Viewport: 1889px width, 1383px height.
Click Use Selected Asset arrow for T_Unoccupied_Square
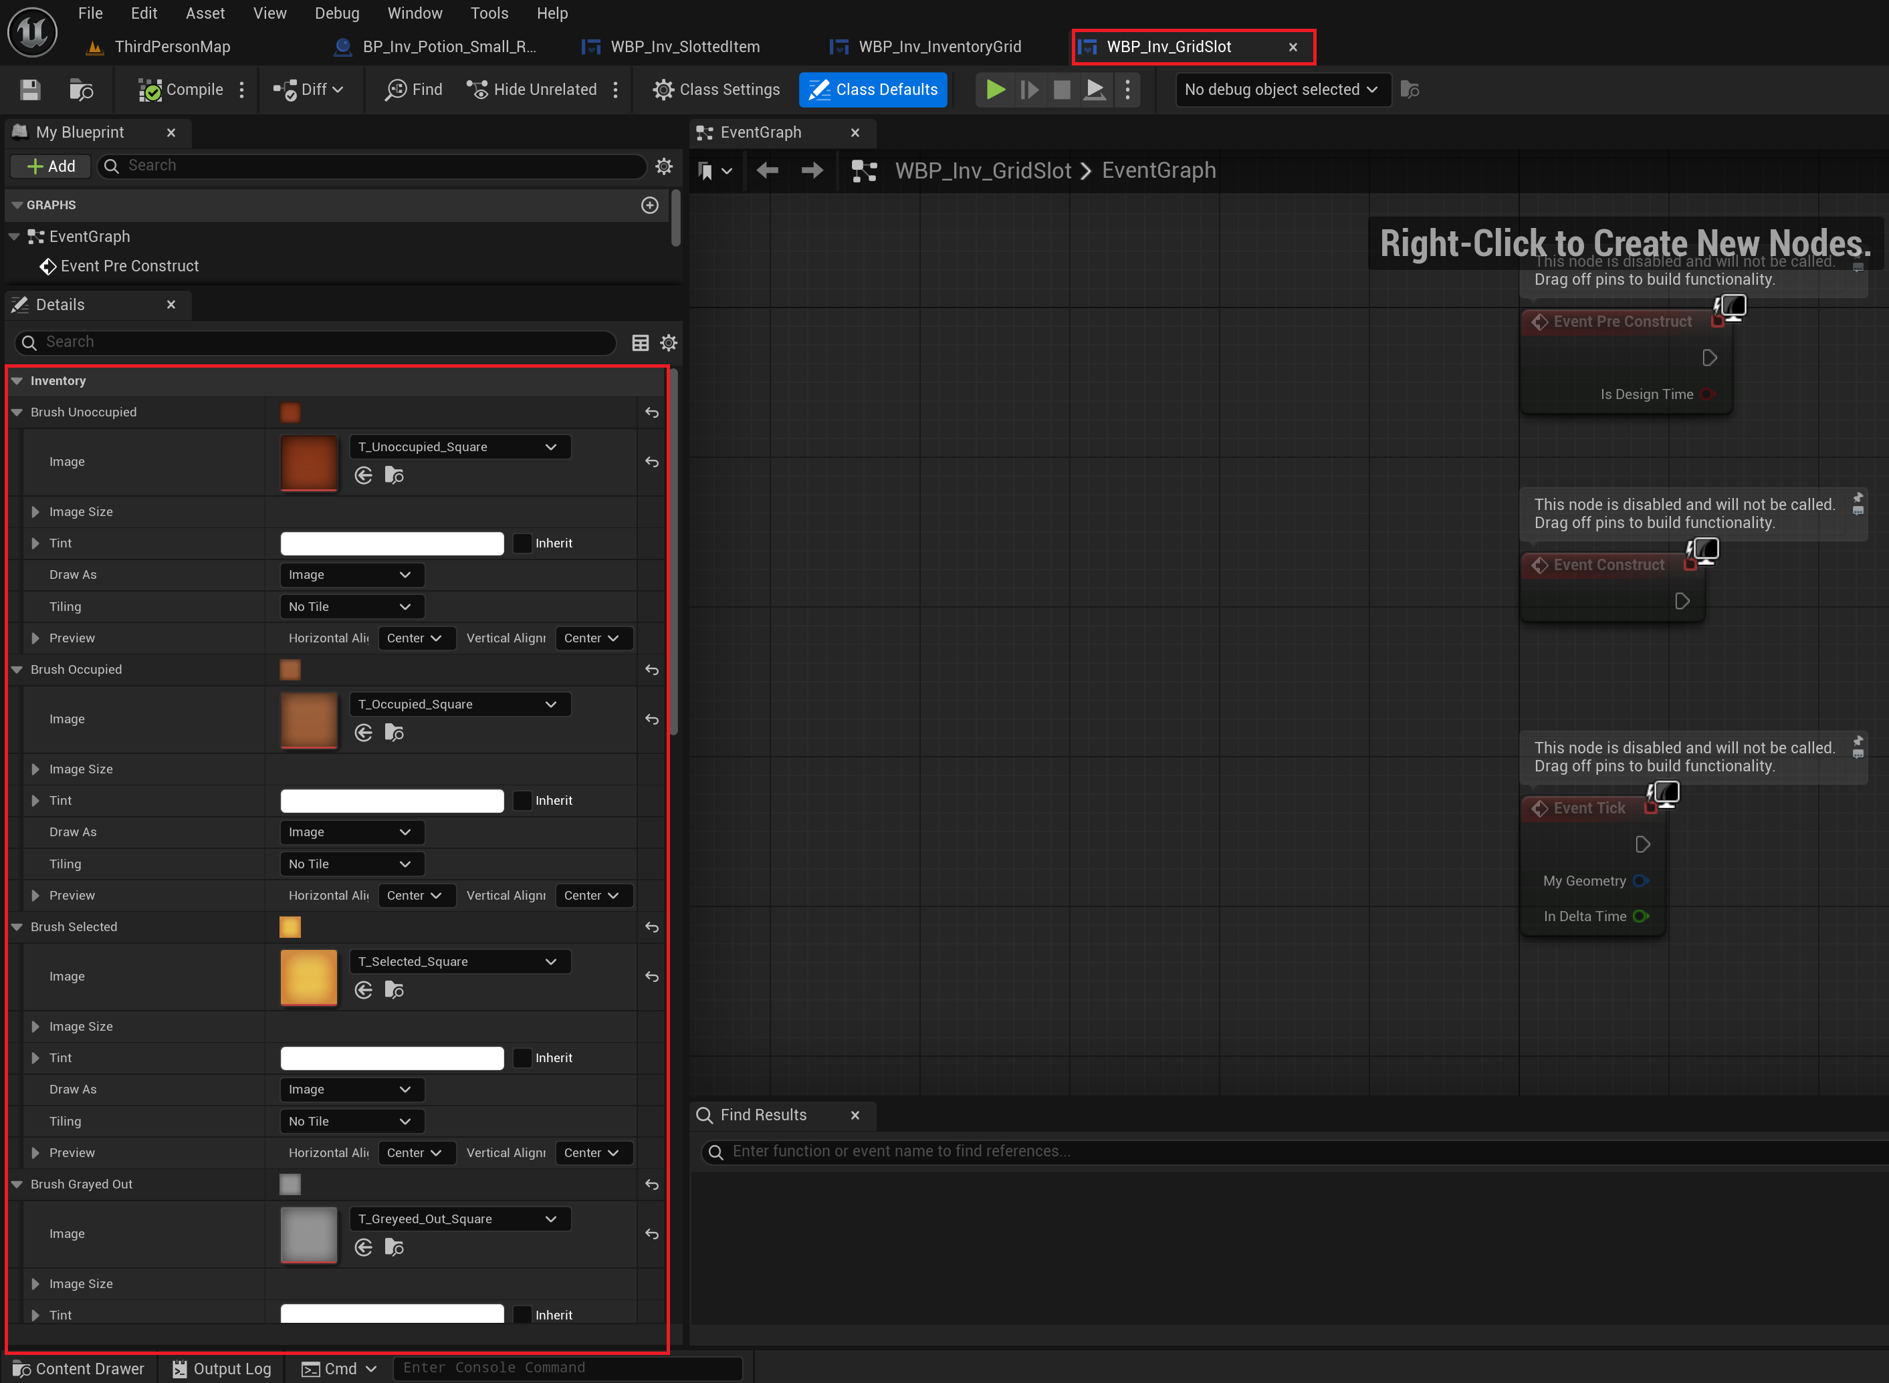[363, 475]
